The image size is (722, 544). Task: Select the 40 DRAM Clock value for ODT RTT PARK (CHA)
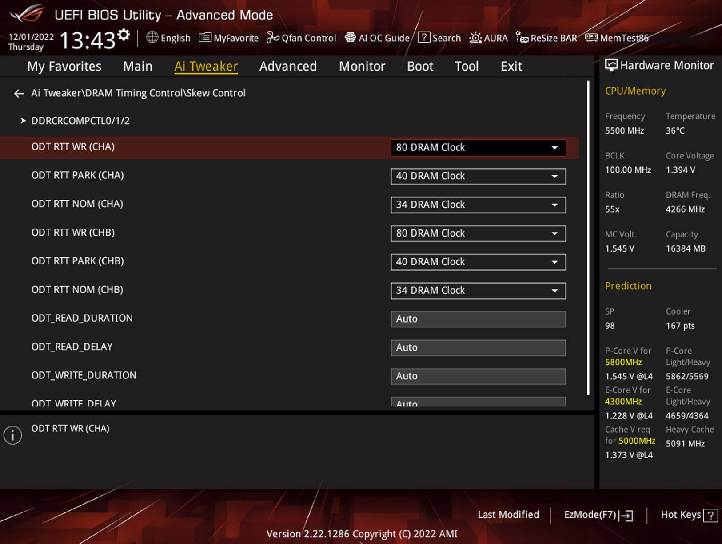pyautogui.click(x=477, y=176)
